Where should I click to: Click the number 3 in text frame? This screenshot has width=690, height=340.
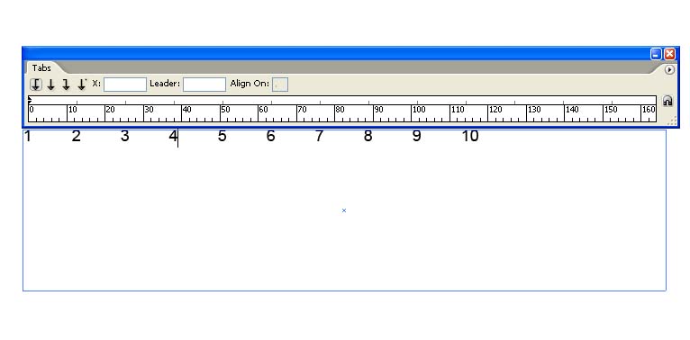[x=125, y=136]
